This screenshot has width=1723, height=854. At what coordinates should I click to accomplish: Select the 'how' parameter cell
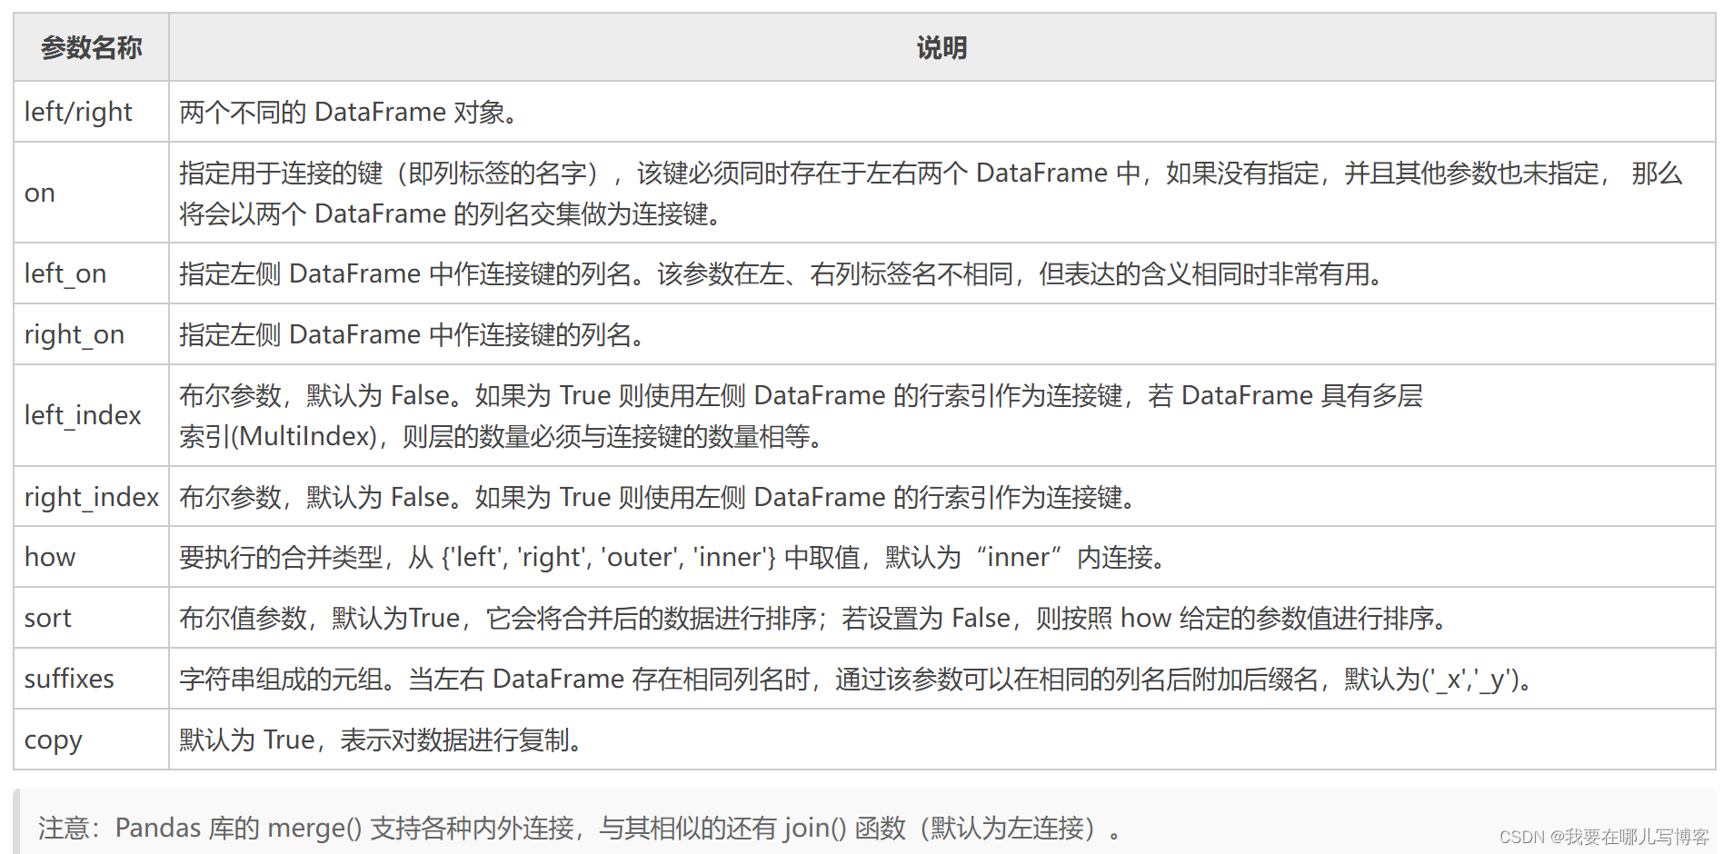pyautogui.click(x=91, y=557)
